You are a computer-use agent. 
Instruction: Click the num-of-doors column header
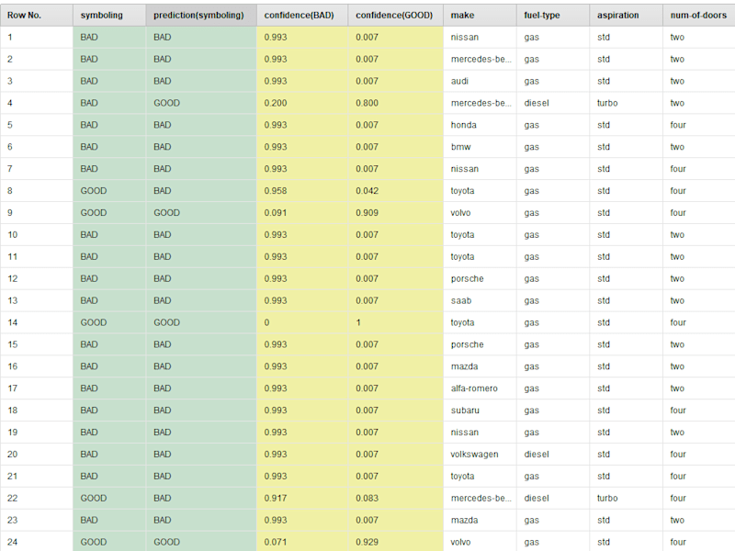click(x=699, y=15)
